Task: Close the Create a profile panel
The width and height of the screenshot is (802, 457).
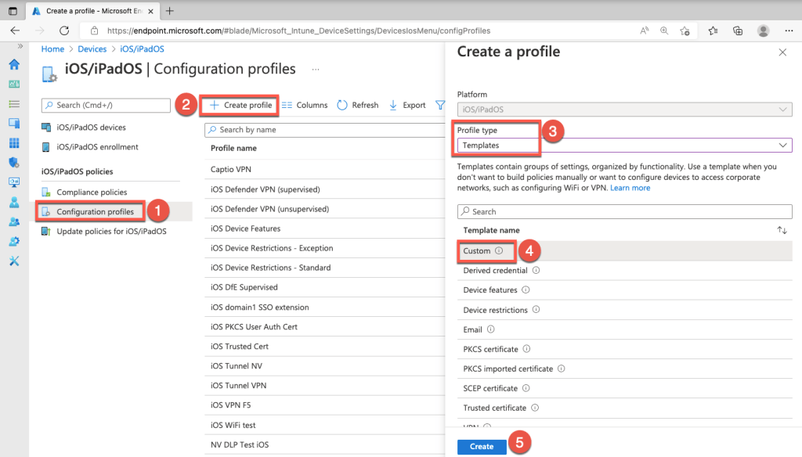Action: 782,52
